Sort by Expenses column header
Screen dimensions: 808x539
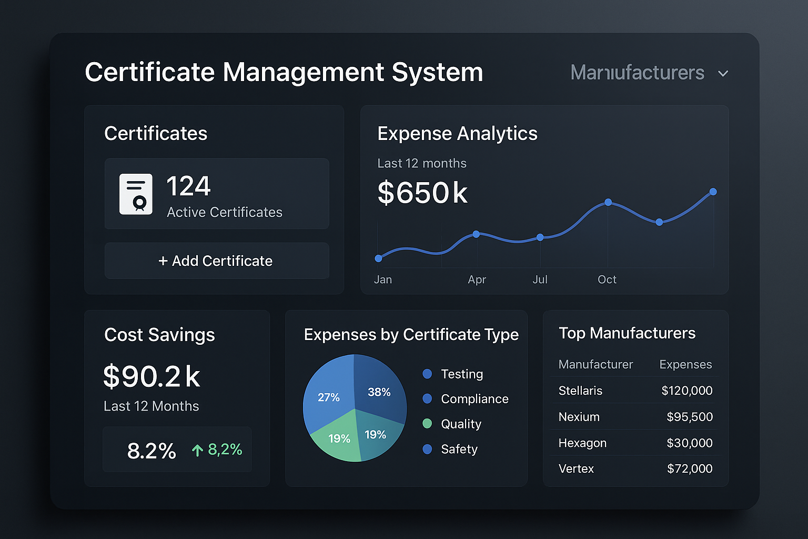point(685,364)
